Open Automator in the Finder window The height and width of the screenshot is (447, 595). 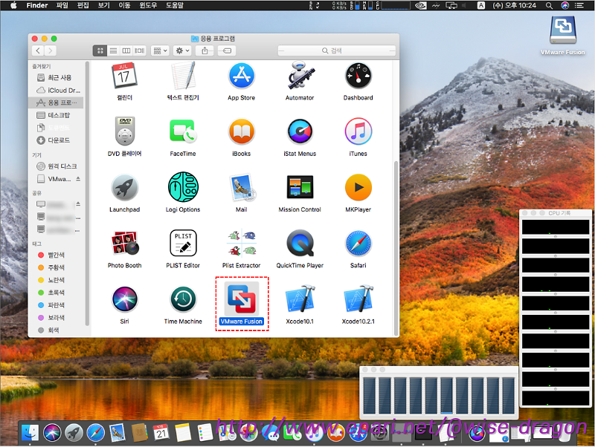(x=300, y=76)
